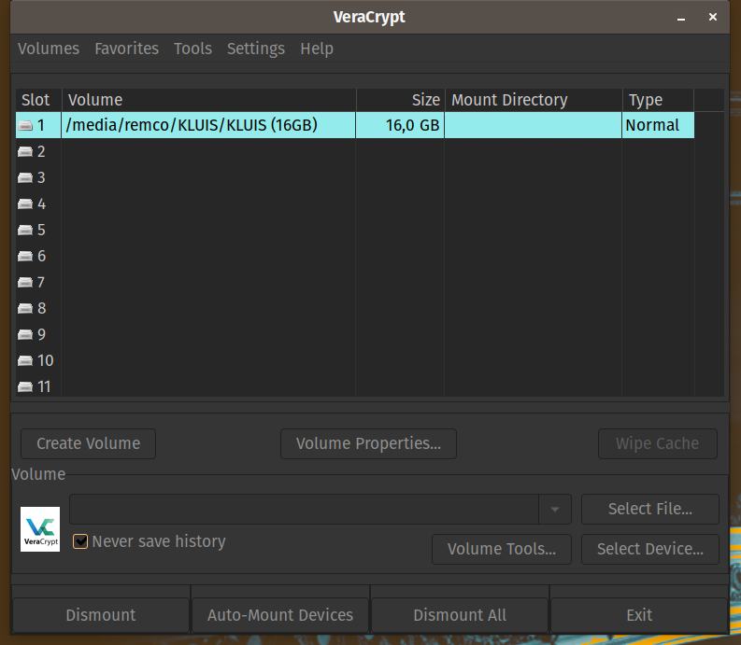Close the VeraCrypt window
This screenshot has height=645, width=741.
tap(713, 17)
